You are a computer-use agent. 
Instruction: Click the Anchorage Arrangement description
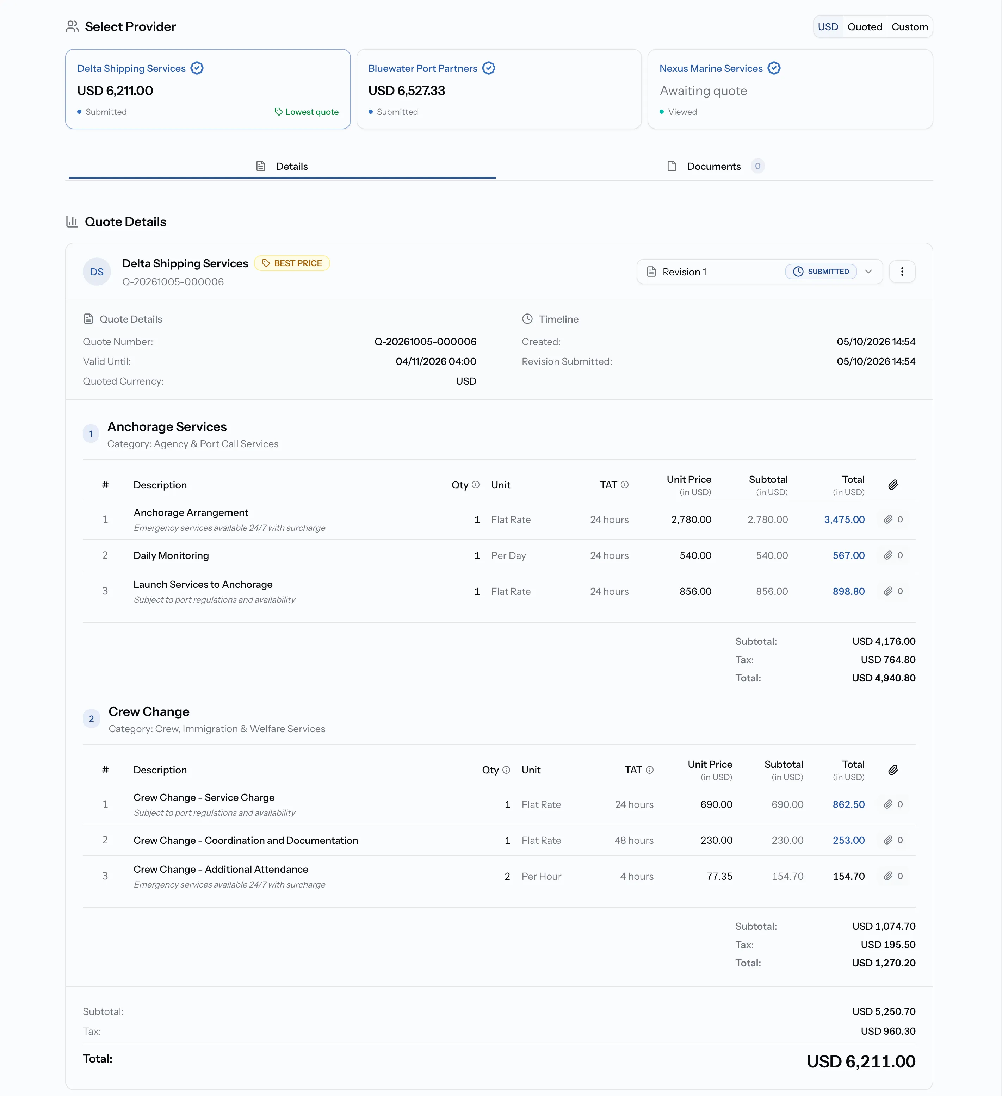(x=191, y=512)
